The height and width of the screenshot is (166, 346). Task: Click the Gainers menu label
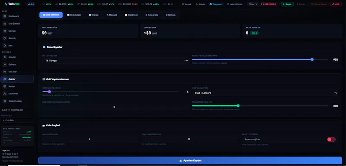pos(12,64)
